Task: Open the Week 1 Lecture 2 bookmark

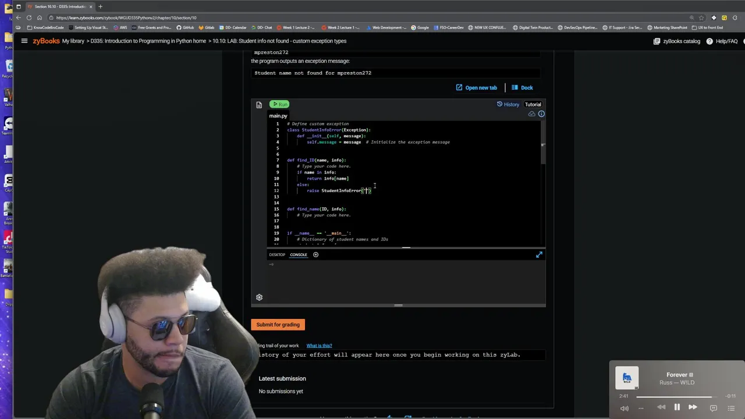Action: (296, 27)
